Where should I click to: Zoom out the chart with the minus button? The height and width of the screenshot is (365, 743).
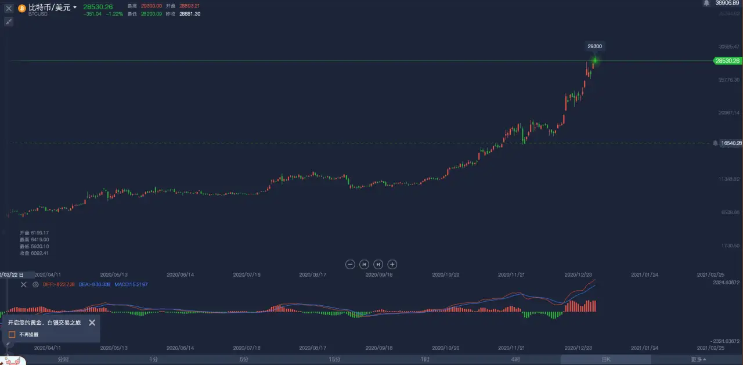(350, 264)
